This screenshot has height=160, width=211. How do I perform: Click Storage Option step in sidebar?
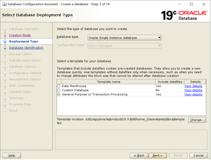[x=20, y=54]
